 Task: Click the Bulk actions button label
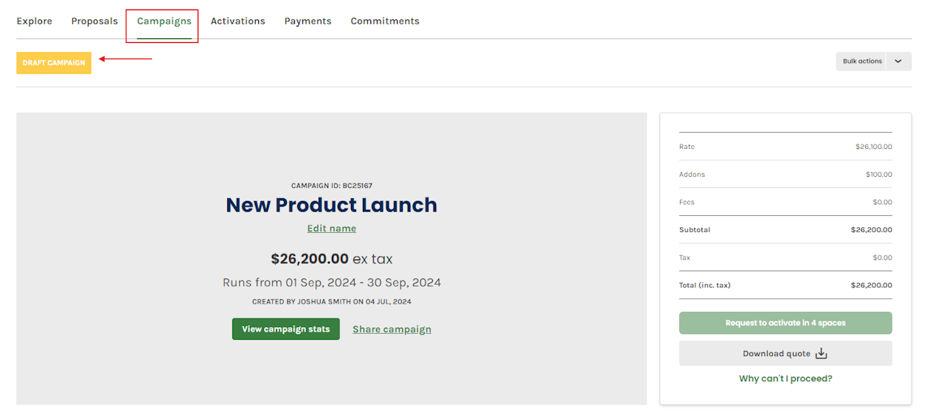[862, 61]
